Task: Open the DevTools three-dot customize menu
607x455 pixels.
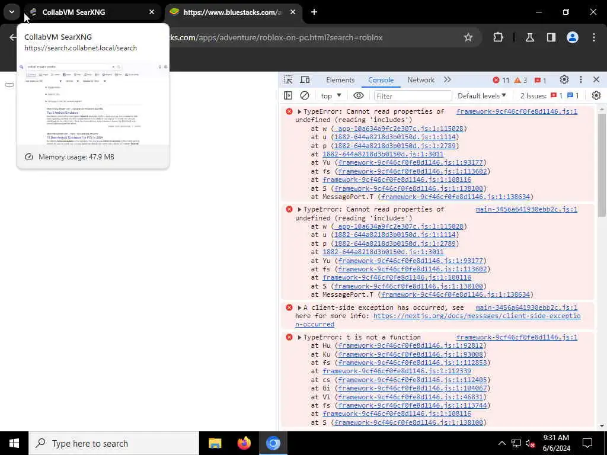Action: point(581,80)
